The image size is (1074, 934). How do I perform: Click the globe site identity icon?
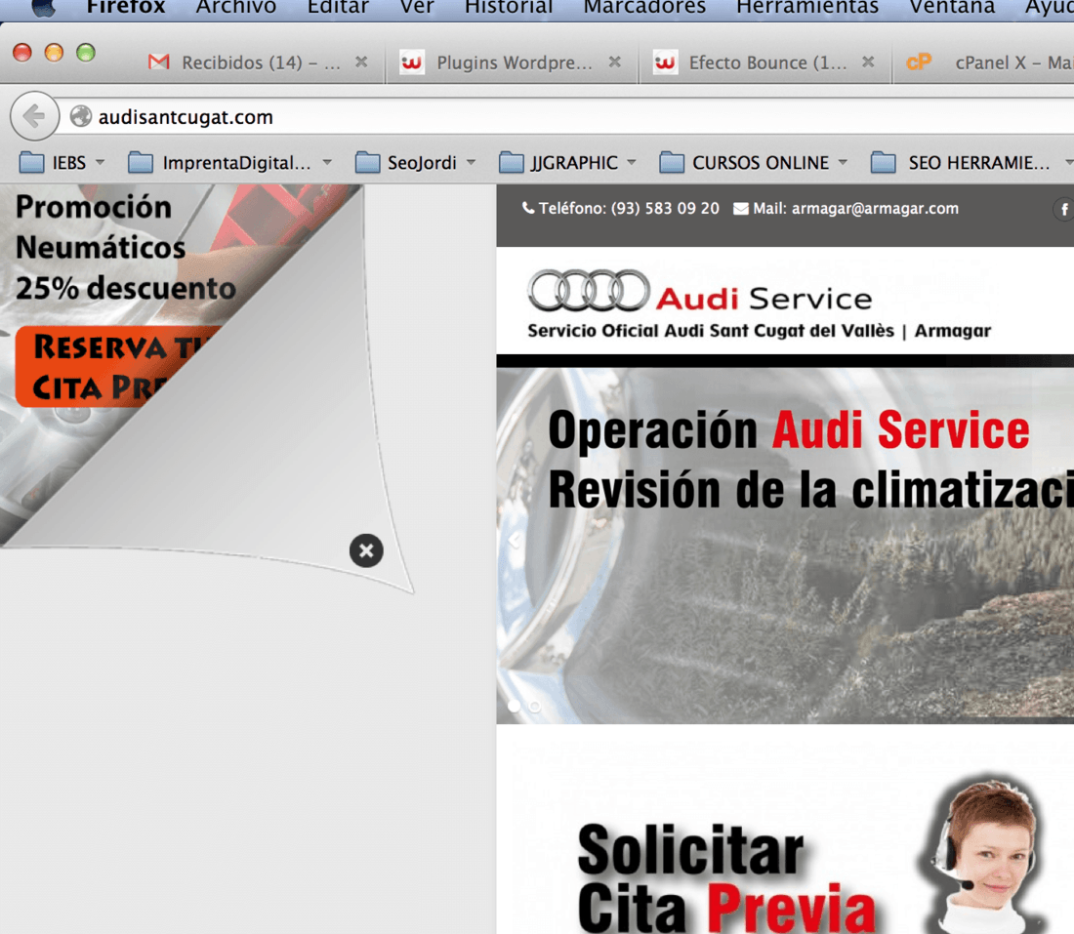coord(81,116)
